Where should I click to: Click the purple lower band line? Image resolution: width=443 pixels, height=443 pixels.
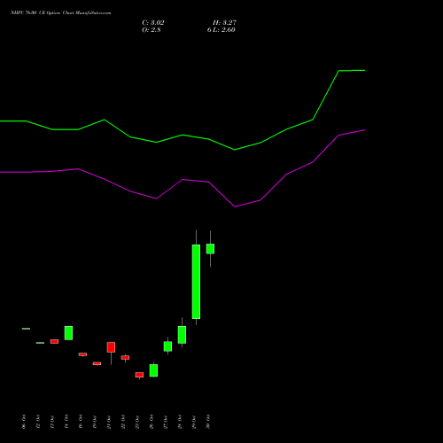[x=183, y=180]
